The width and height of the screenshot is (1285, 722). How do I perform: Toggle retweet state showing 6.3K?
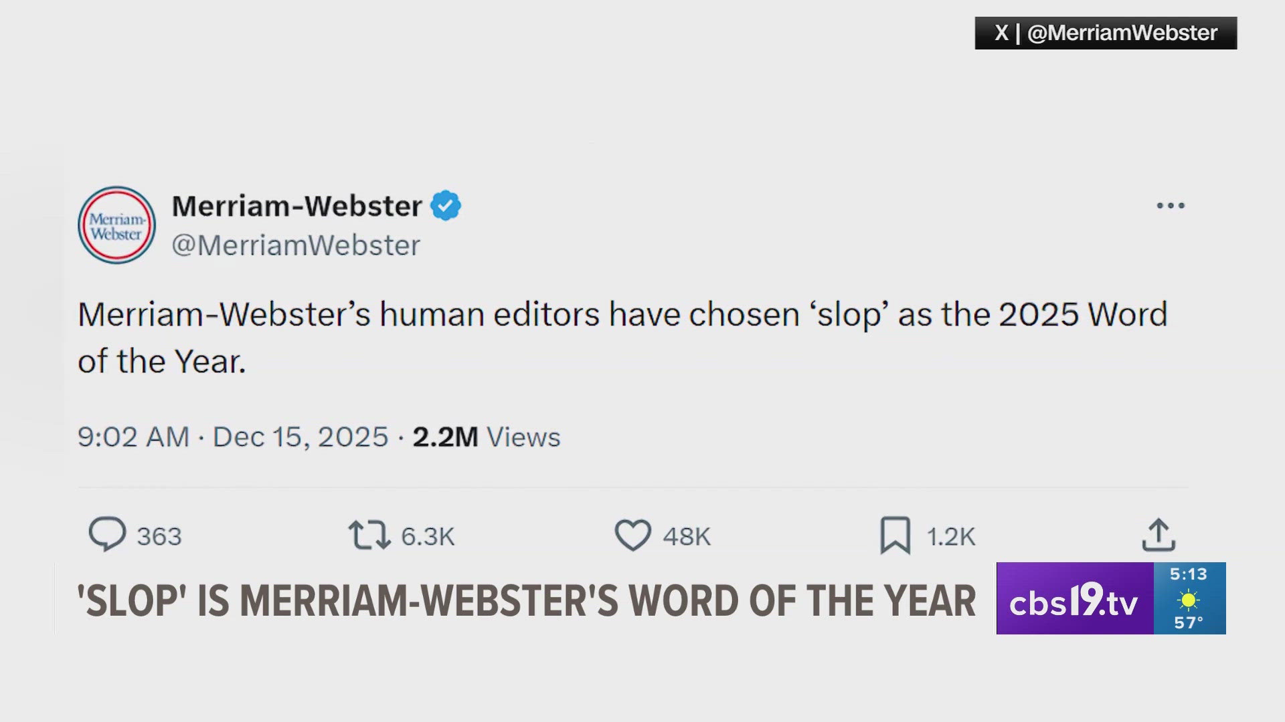click(x=426, y=535)
